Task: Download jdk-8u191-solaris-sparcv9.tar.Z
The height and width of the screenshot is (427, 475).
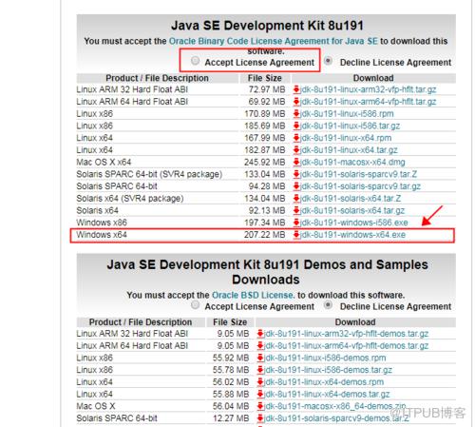Action: pos(358,174)
